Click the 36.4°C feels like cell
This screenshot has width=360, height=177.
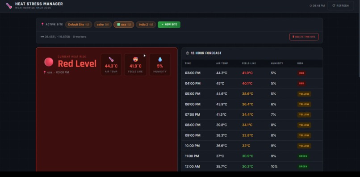[247, 104]
